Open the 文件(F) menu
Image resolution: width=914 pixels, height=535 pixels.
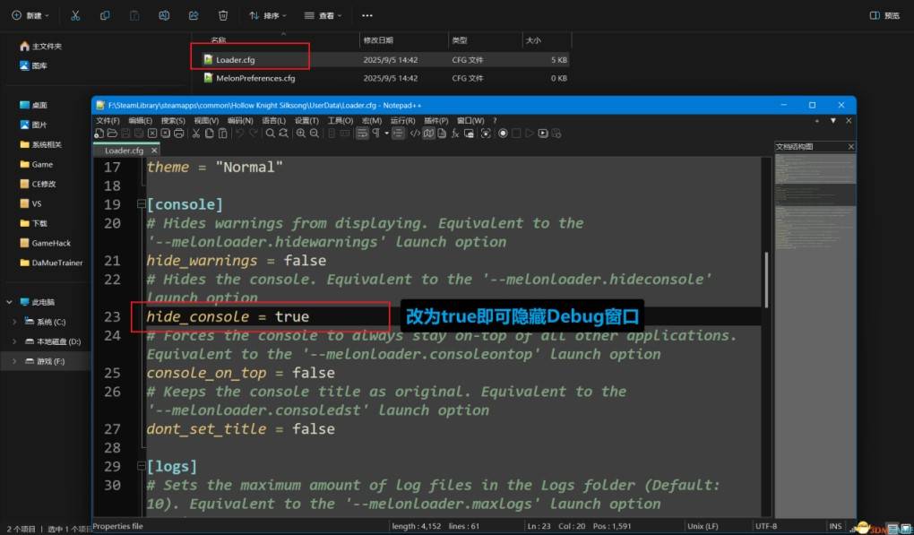coord(108,121)
